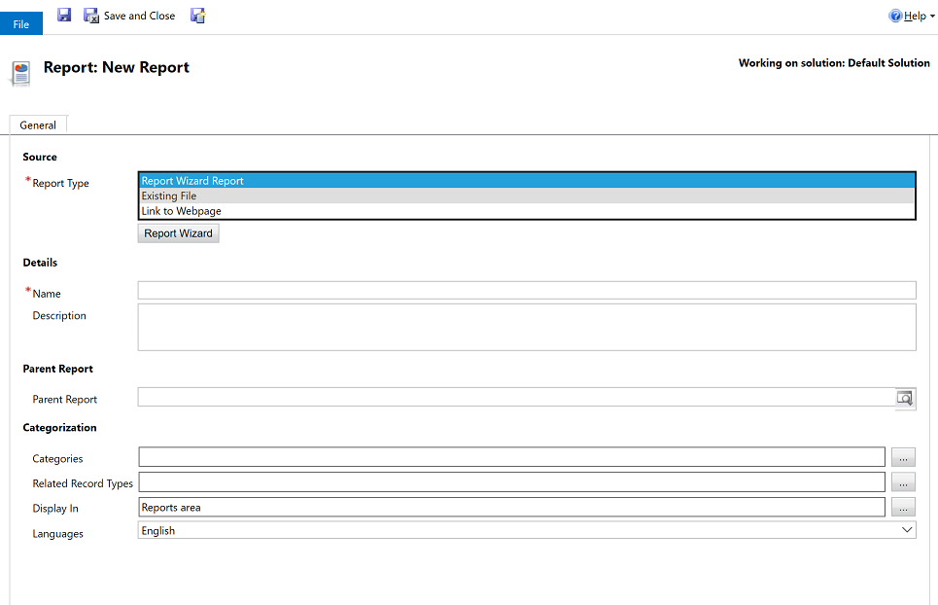Open Categories ellipsis selector button

903,457
